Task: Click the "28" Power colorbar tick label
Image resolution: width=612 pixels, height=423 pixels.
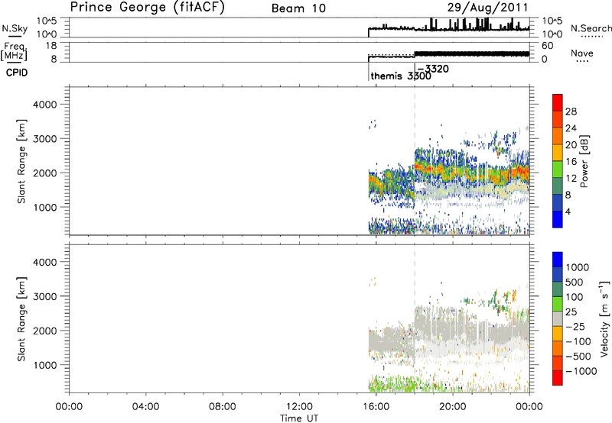Action: pos(571,111)
